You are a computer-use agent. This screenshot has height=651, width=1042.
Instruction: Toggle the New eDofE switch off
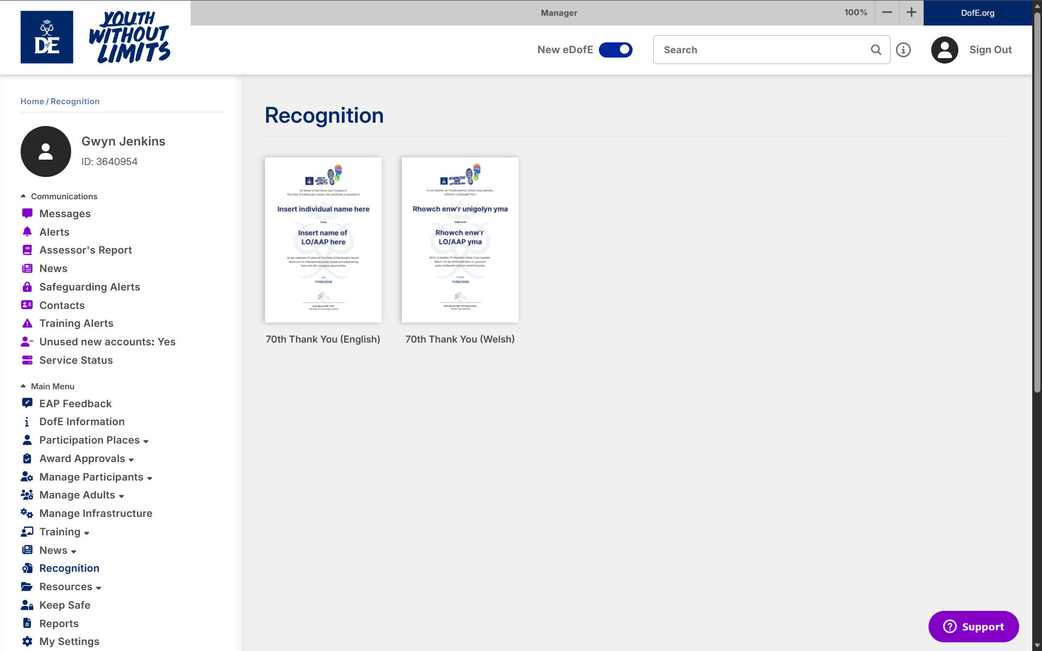tap(615, 50)
